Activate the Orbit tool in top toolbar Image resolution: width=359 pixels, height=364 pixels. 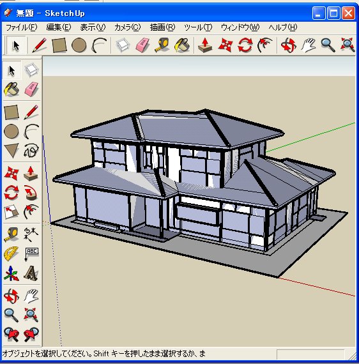(x=288, y=45)
